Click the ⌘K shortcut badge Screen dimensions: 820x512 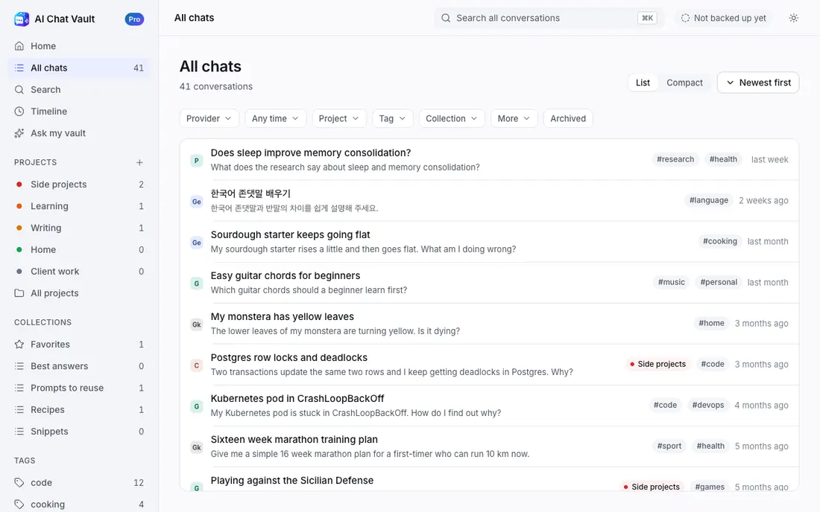647,18
